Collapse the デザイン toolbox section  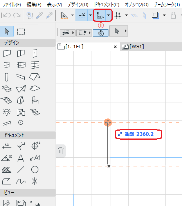28,43
